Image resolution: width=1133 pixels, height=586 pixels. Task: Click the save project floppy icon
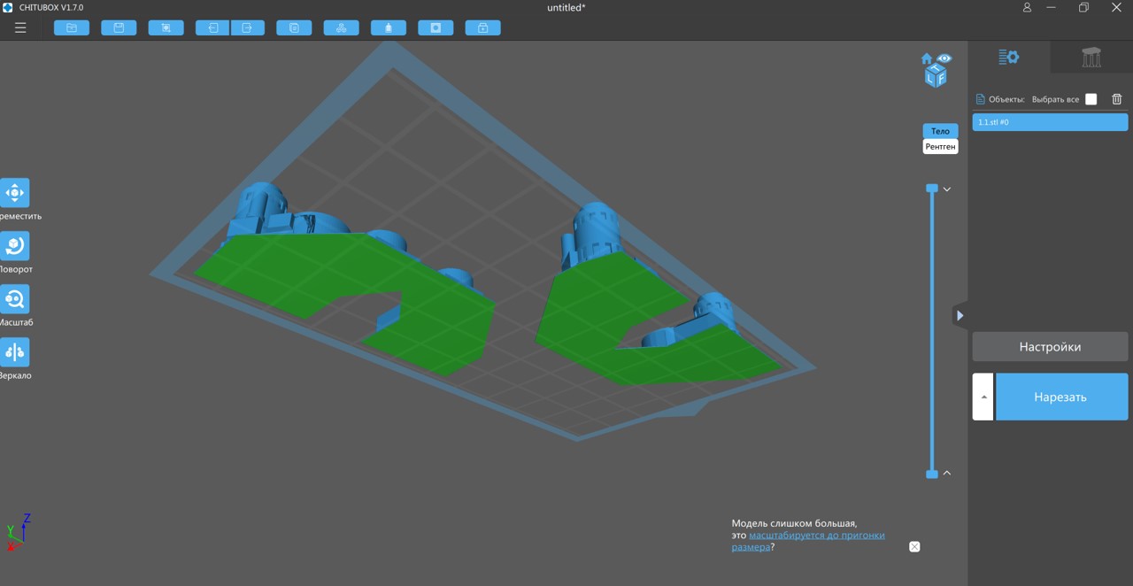(119, 27)
